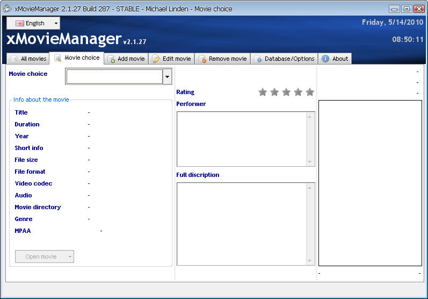Viewport: 428px width, 299px height.
Task: Click the empty movie cover image box
Action: click(x=370, y=183)
